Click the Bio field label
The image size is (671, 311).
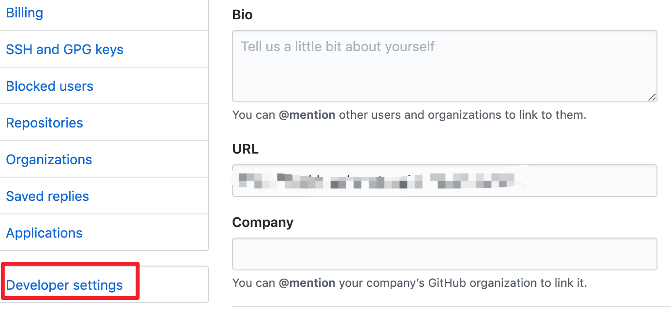coord(242,15)
